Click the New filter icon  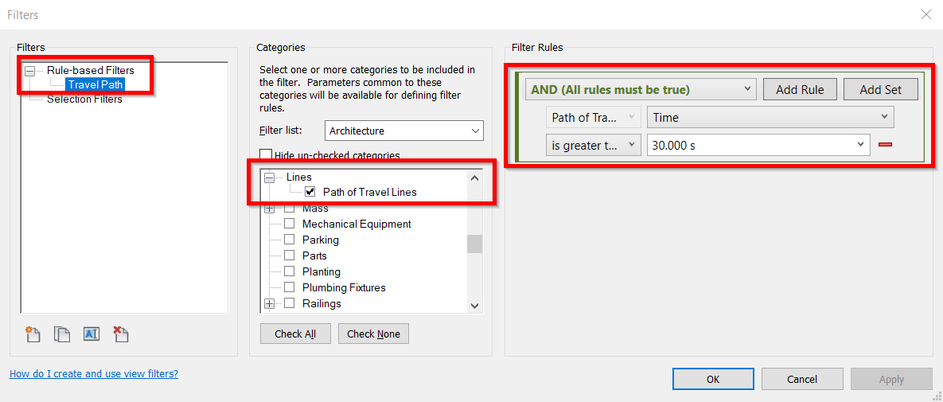tap(33, 334)
